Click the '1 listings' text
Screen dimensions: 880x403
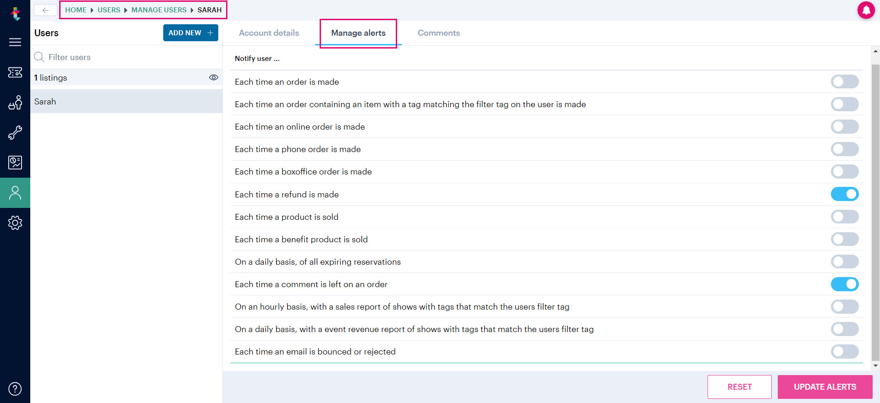(50, 78)
